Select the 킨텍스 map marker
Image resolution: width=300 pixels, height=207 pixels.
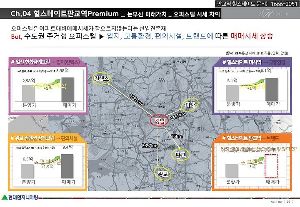[x=101, y=79]
